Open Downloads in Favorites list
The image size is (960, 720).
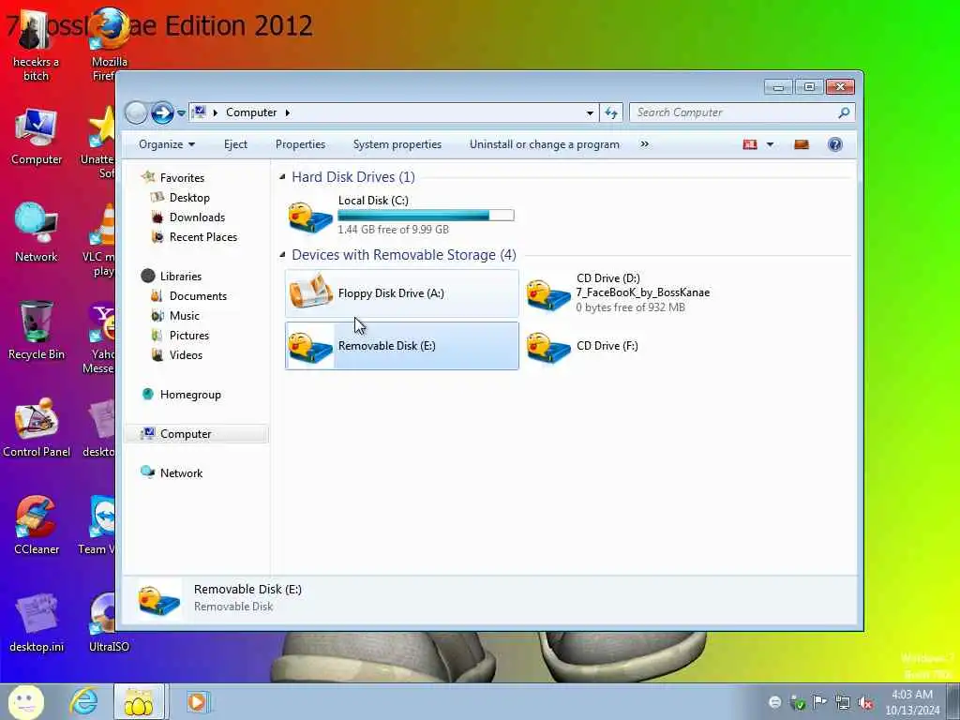(x=197, y=217)
